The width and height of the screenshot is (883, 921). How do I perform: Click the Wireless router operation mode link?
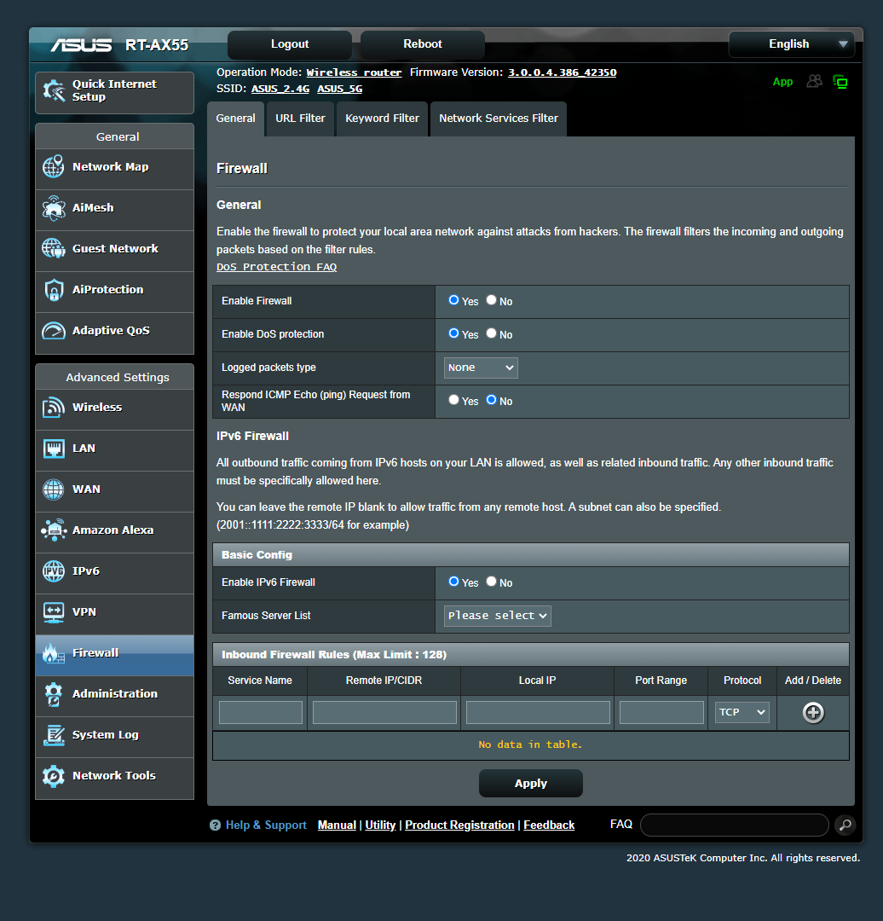coord(354,72)
